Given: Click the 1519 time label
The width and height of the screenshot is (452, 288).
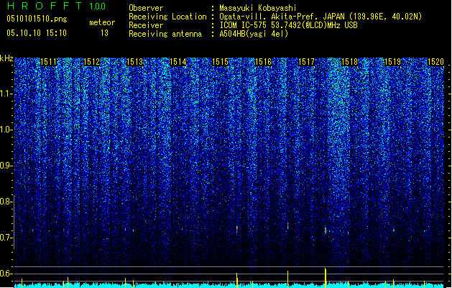Looking at the screenshot, I should coord(392,62).
